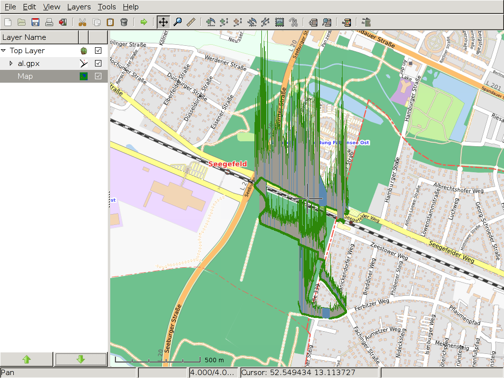Open the Tools menu
This screenshot has height=378, width=504.
pos(106,7)
